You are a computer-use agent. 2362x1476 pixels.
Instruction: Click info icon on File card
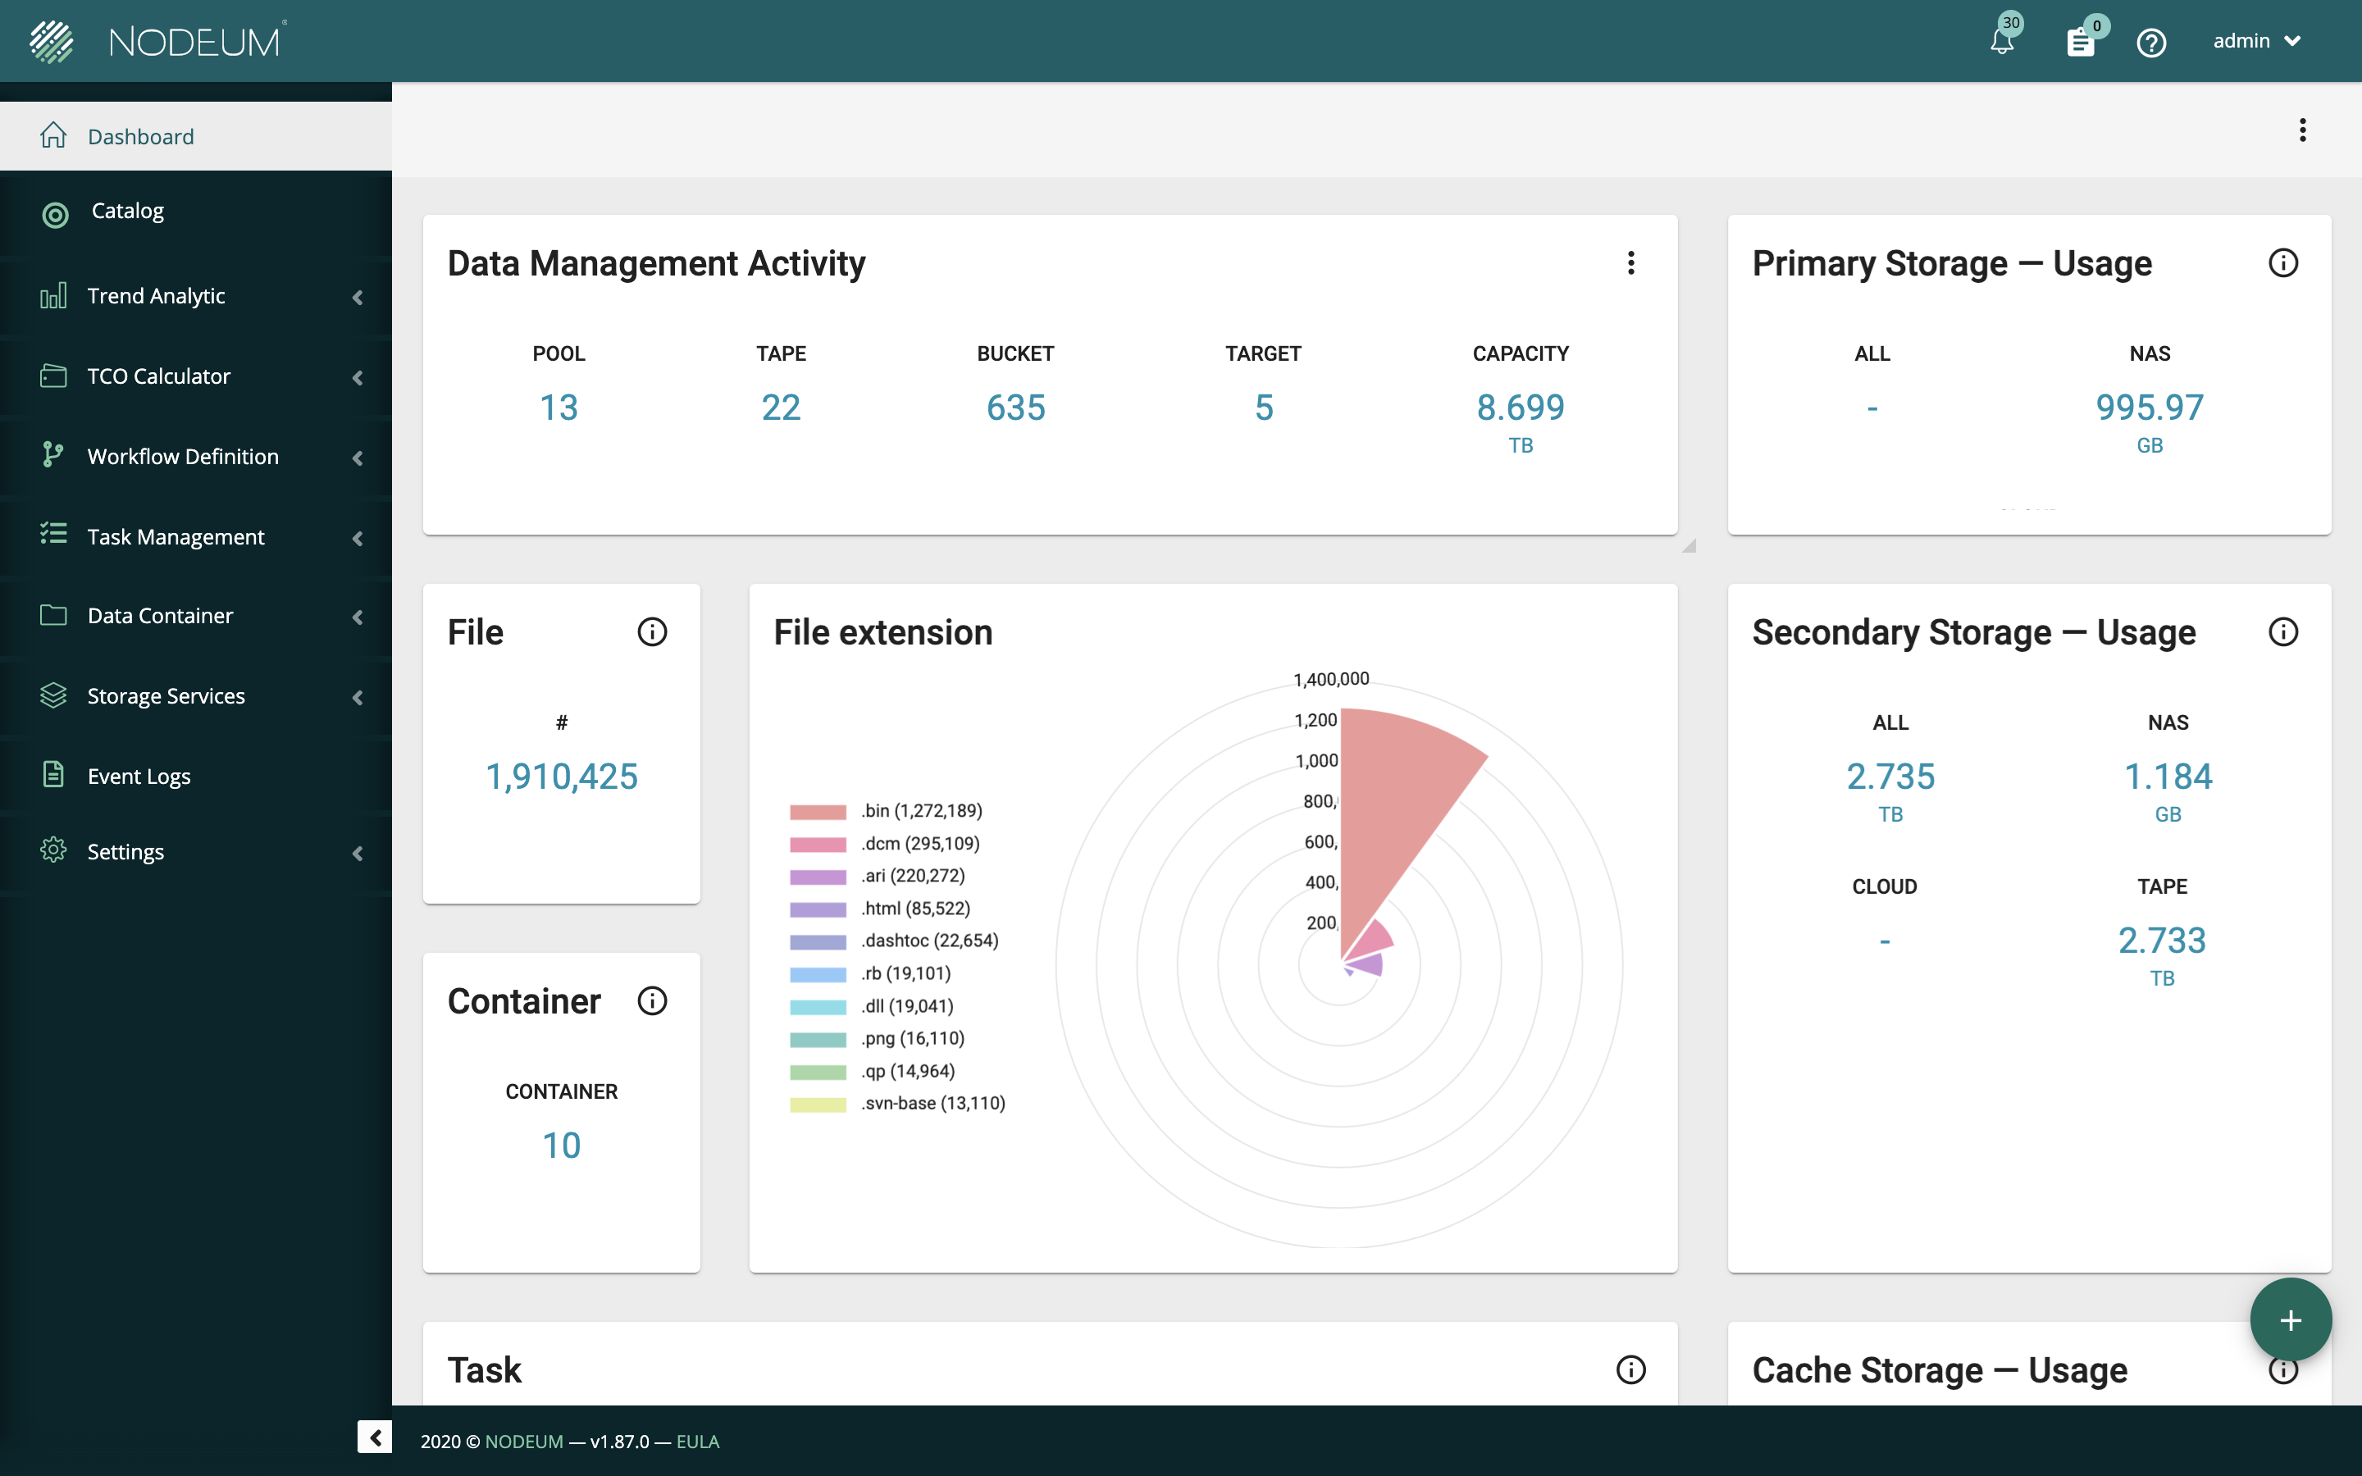pos(652,631)
